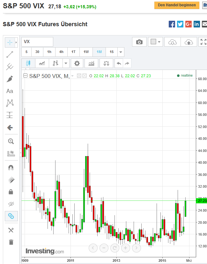Select the trend line drawing tool
The image size is (207, 264).
coord(10,55)
